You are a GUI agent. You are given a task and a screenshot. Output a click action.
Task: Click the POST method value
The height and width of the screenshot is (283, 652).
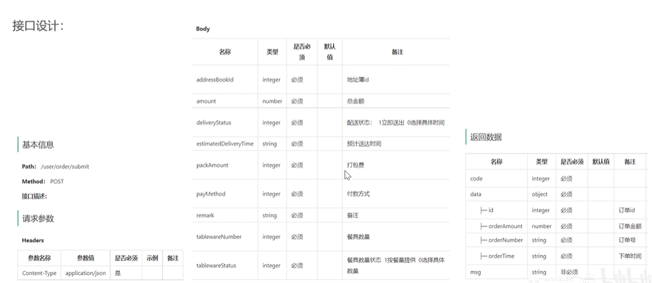click(x=57, y=181)
